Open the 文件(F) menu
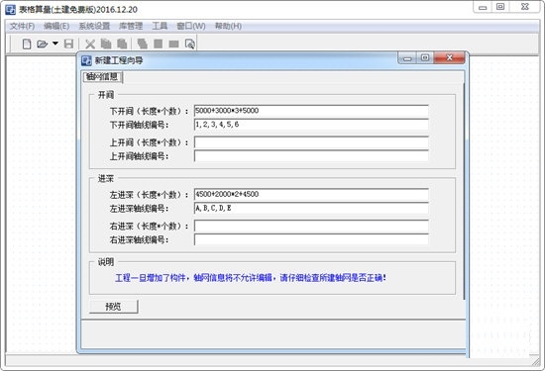The height and width of the screenshot is (371, 545). point(22,26)
